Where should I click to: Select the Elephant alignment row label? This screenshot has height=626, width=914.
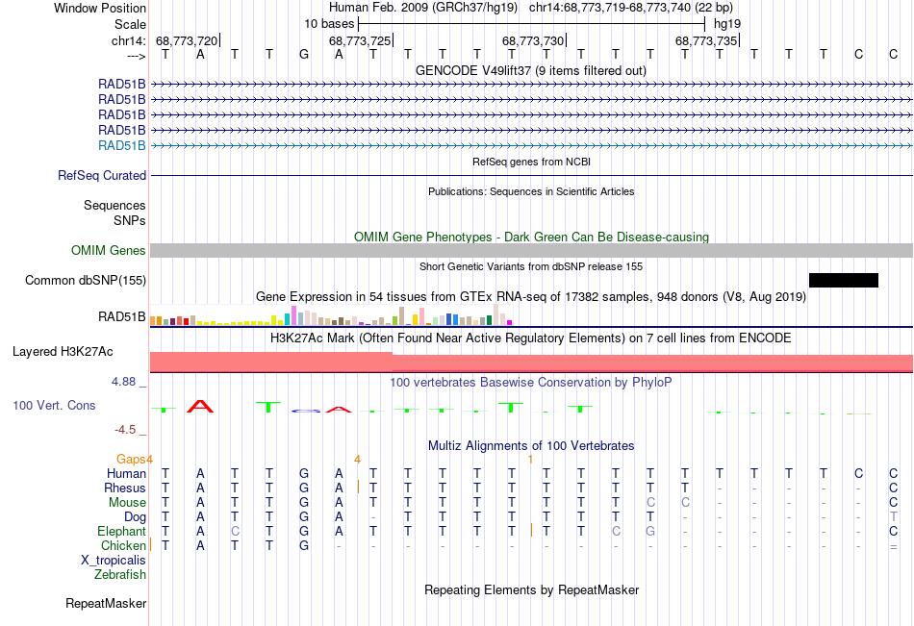(122, 532)
